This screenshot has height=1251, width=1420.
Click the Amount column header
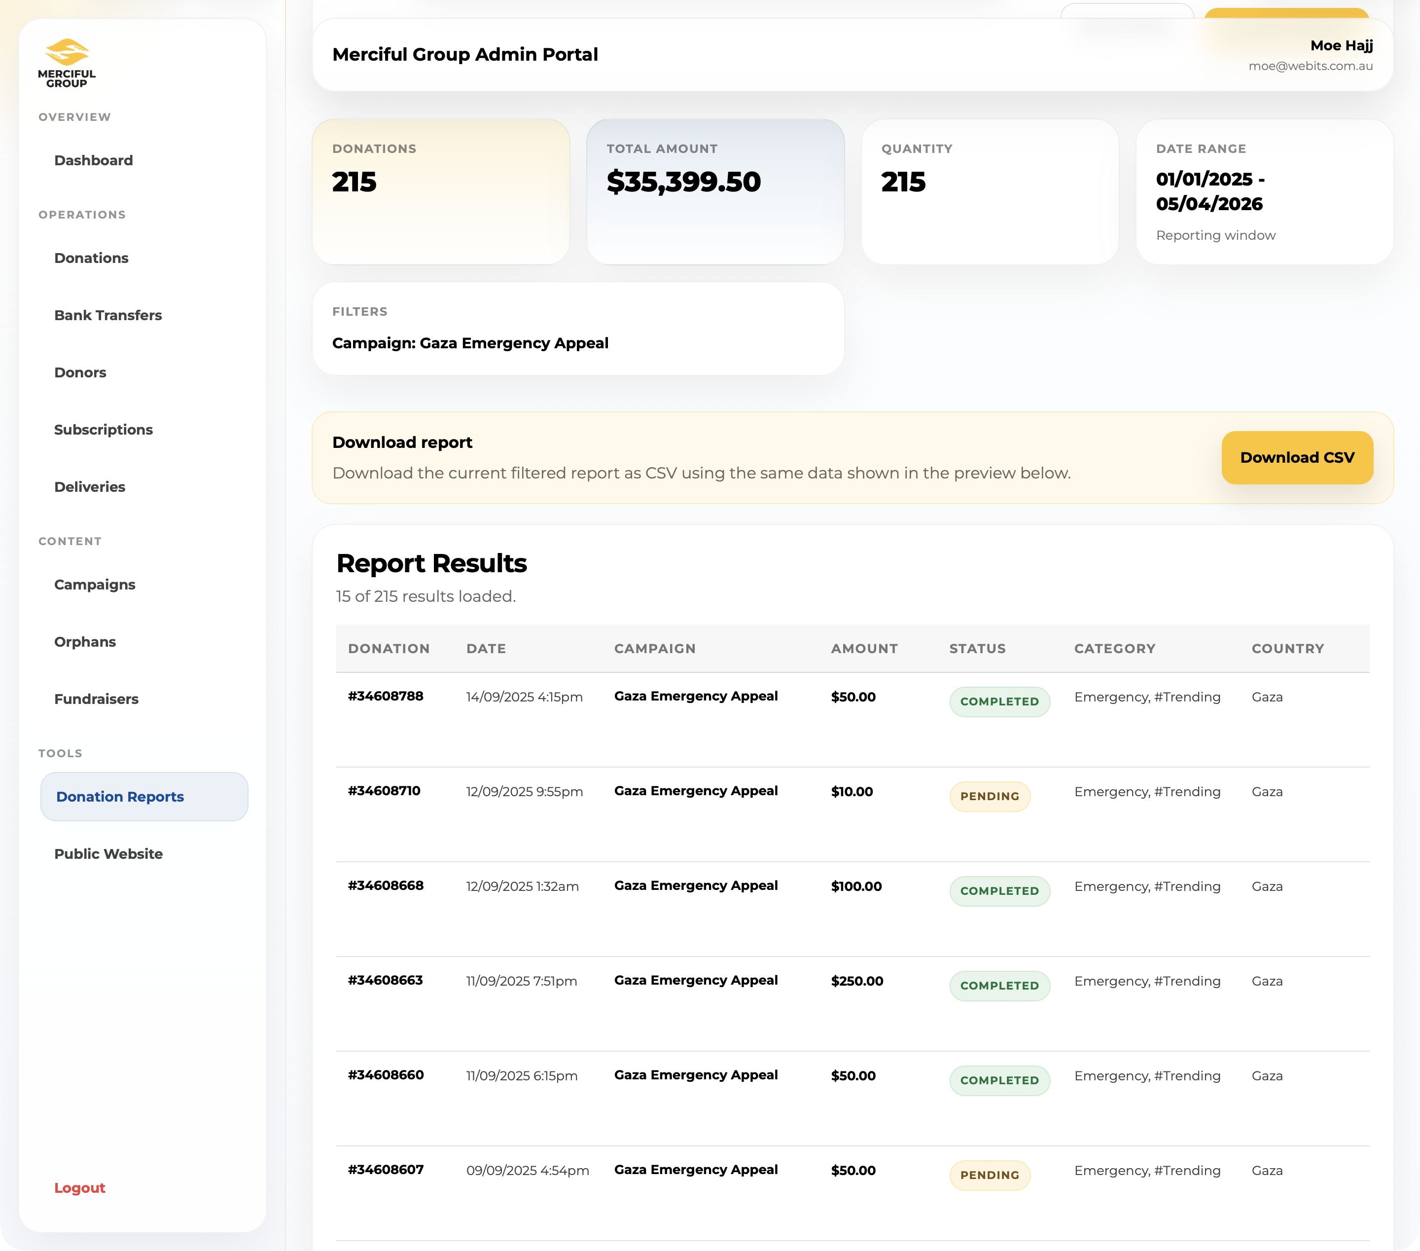(864, 648)
